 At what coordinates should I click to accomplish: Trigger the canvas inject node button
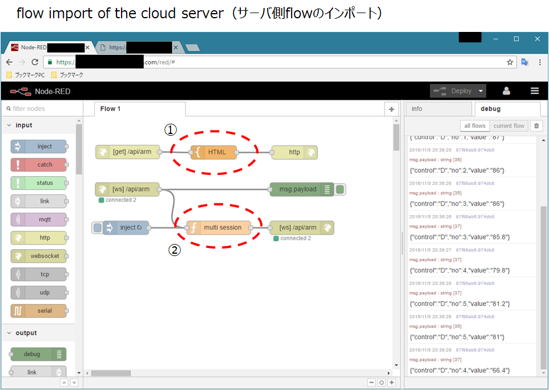(97, 227)
